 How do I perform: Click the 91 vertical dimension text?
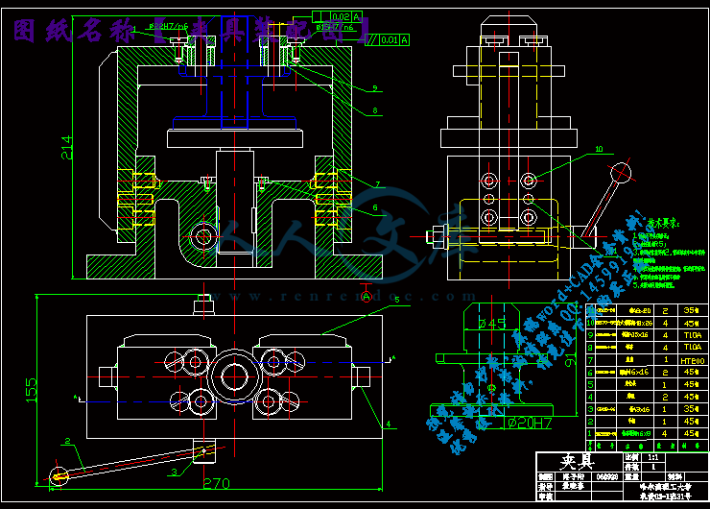tap(571, 360)
